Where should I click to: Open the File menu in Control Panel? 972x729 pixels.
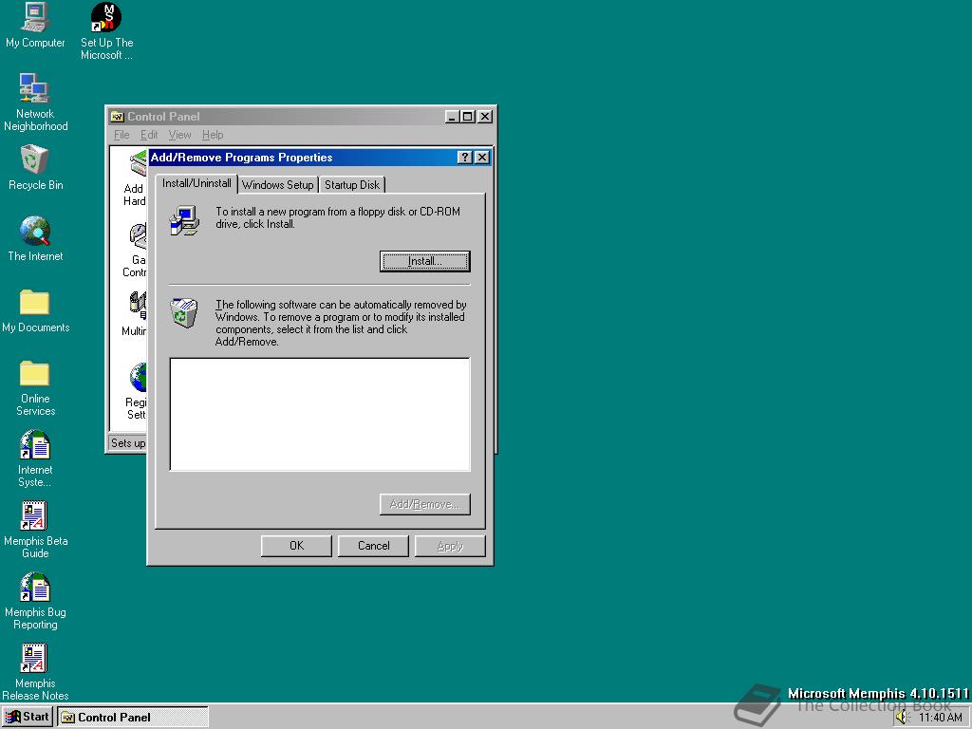pyautogui.click(x=121, y=135)
